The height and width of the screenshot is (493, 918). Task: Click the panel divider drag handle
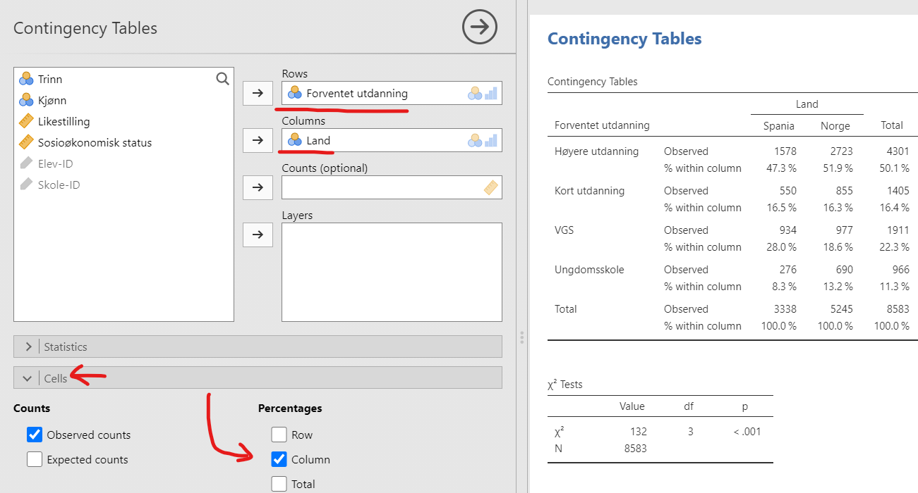(522, 337)
